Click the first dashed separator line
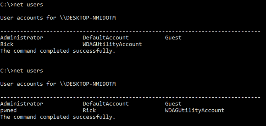This screenshot has height=126, width=266. click(130, 31)
